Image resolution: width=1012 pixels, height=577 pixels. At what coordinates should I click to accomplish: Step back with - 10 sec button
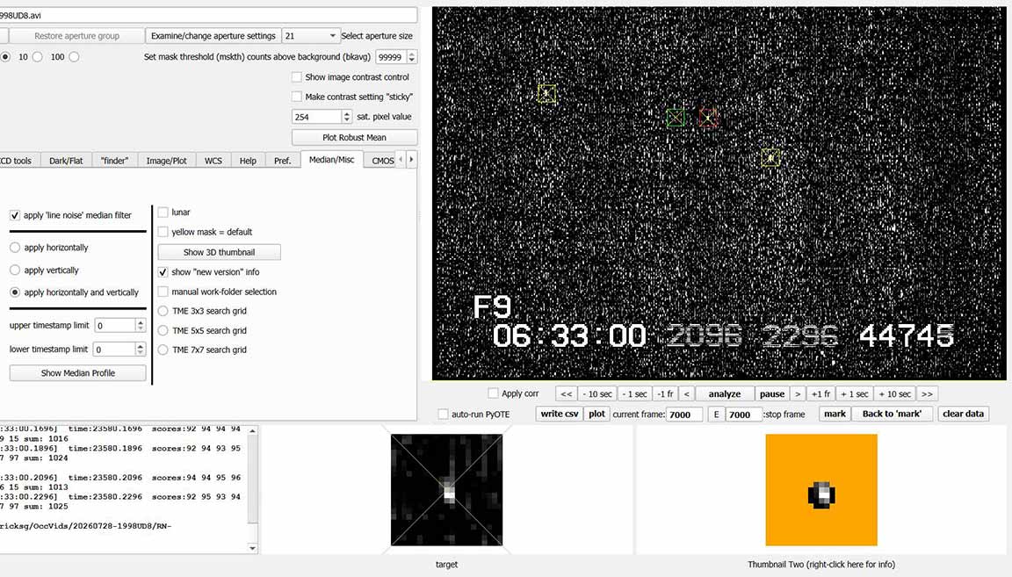click(597, 393)
